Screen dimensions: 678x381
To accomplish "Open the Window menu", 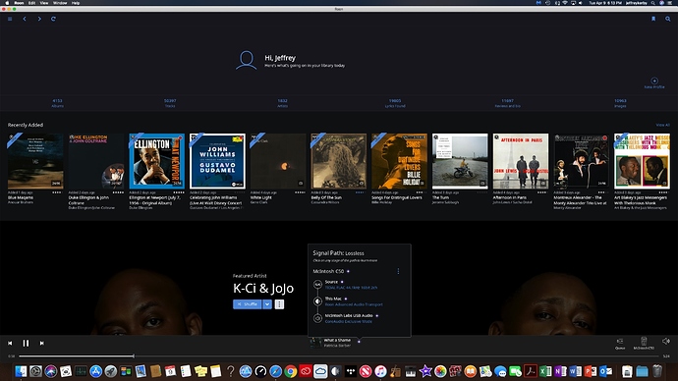I will 60,3.
